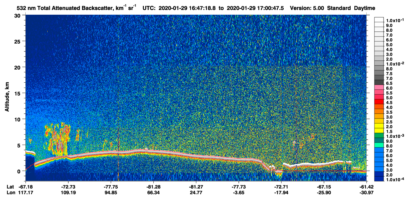
Task: Click the colorbar label '2.5'
Action: tap(389, 122)
